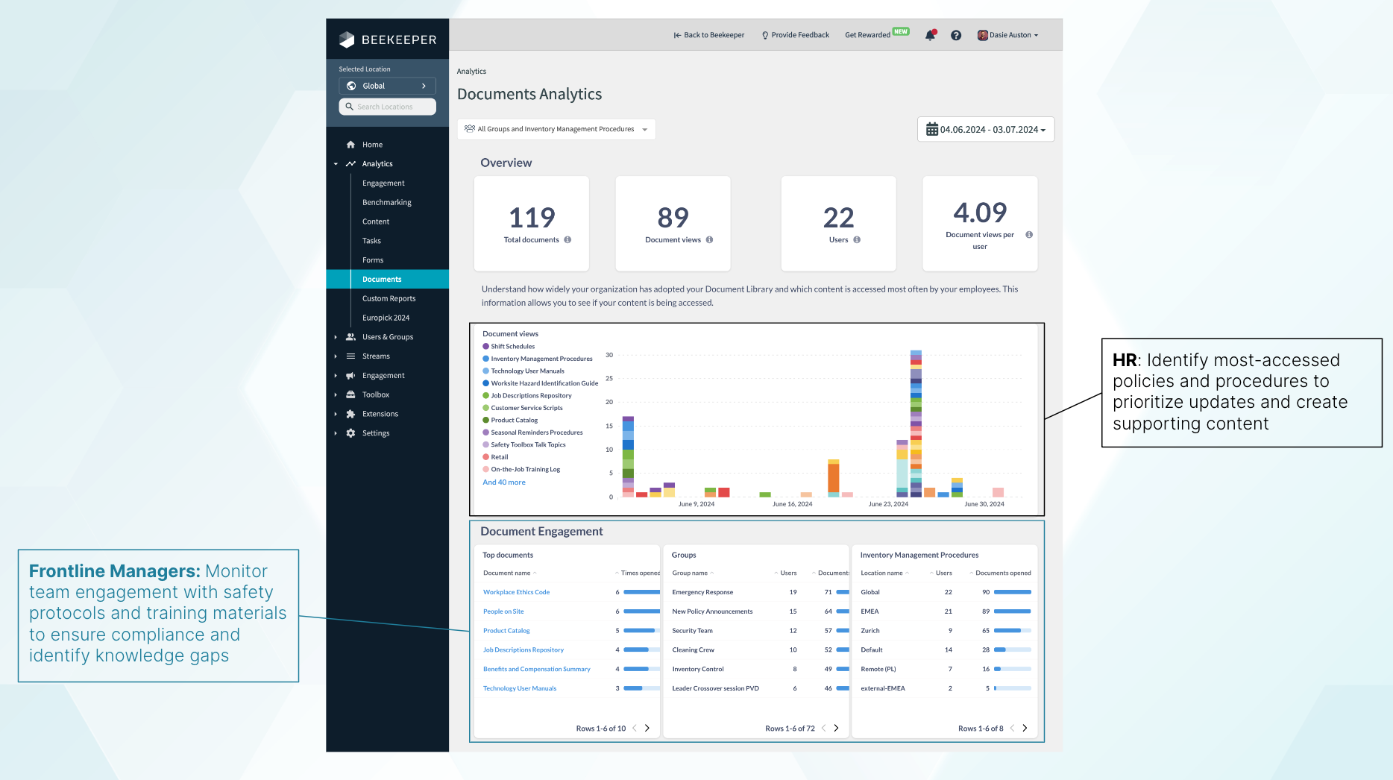The height and width of the screenshot is (780, 1393).
Task: Click the Analytics chart line icon
Action: (x=350, y=164)
